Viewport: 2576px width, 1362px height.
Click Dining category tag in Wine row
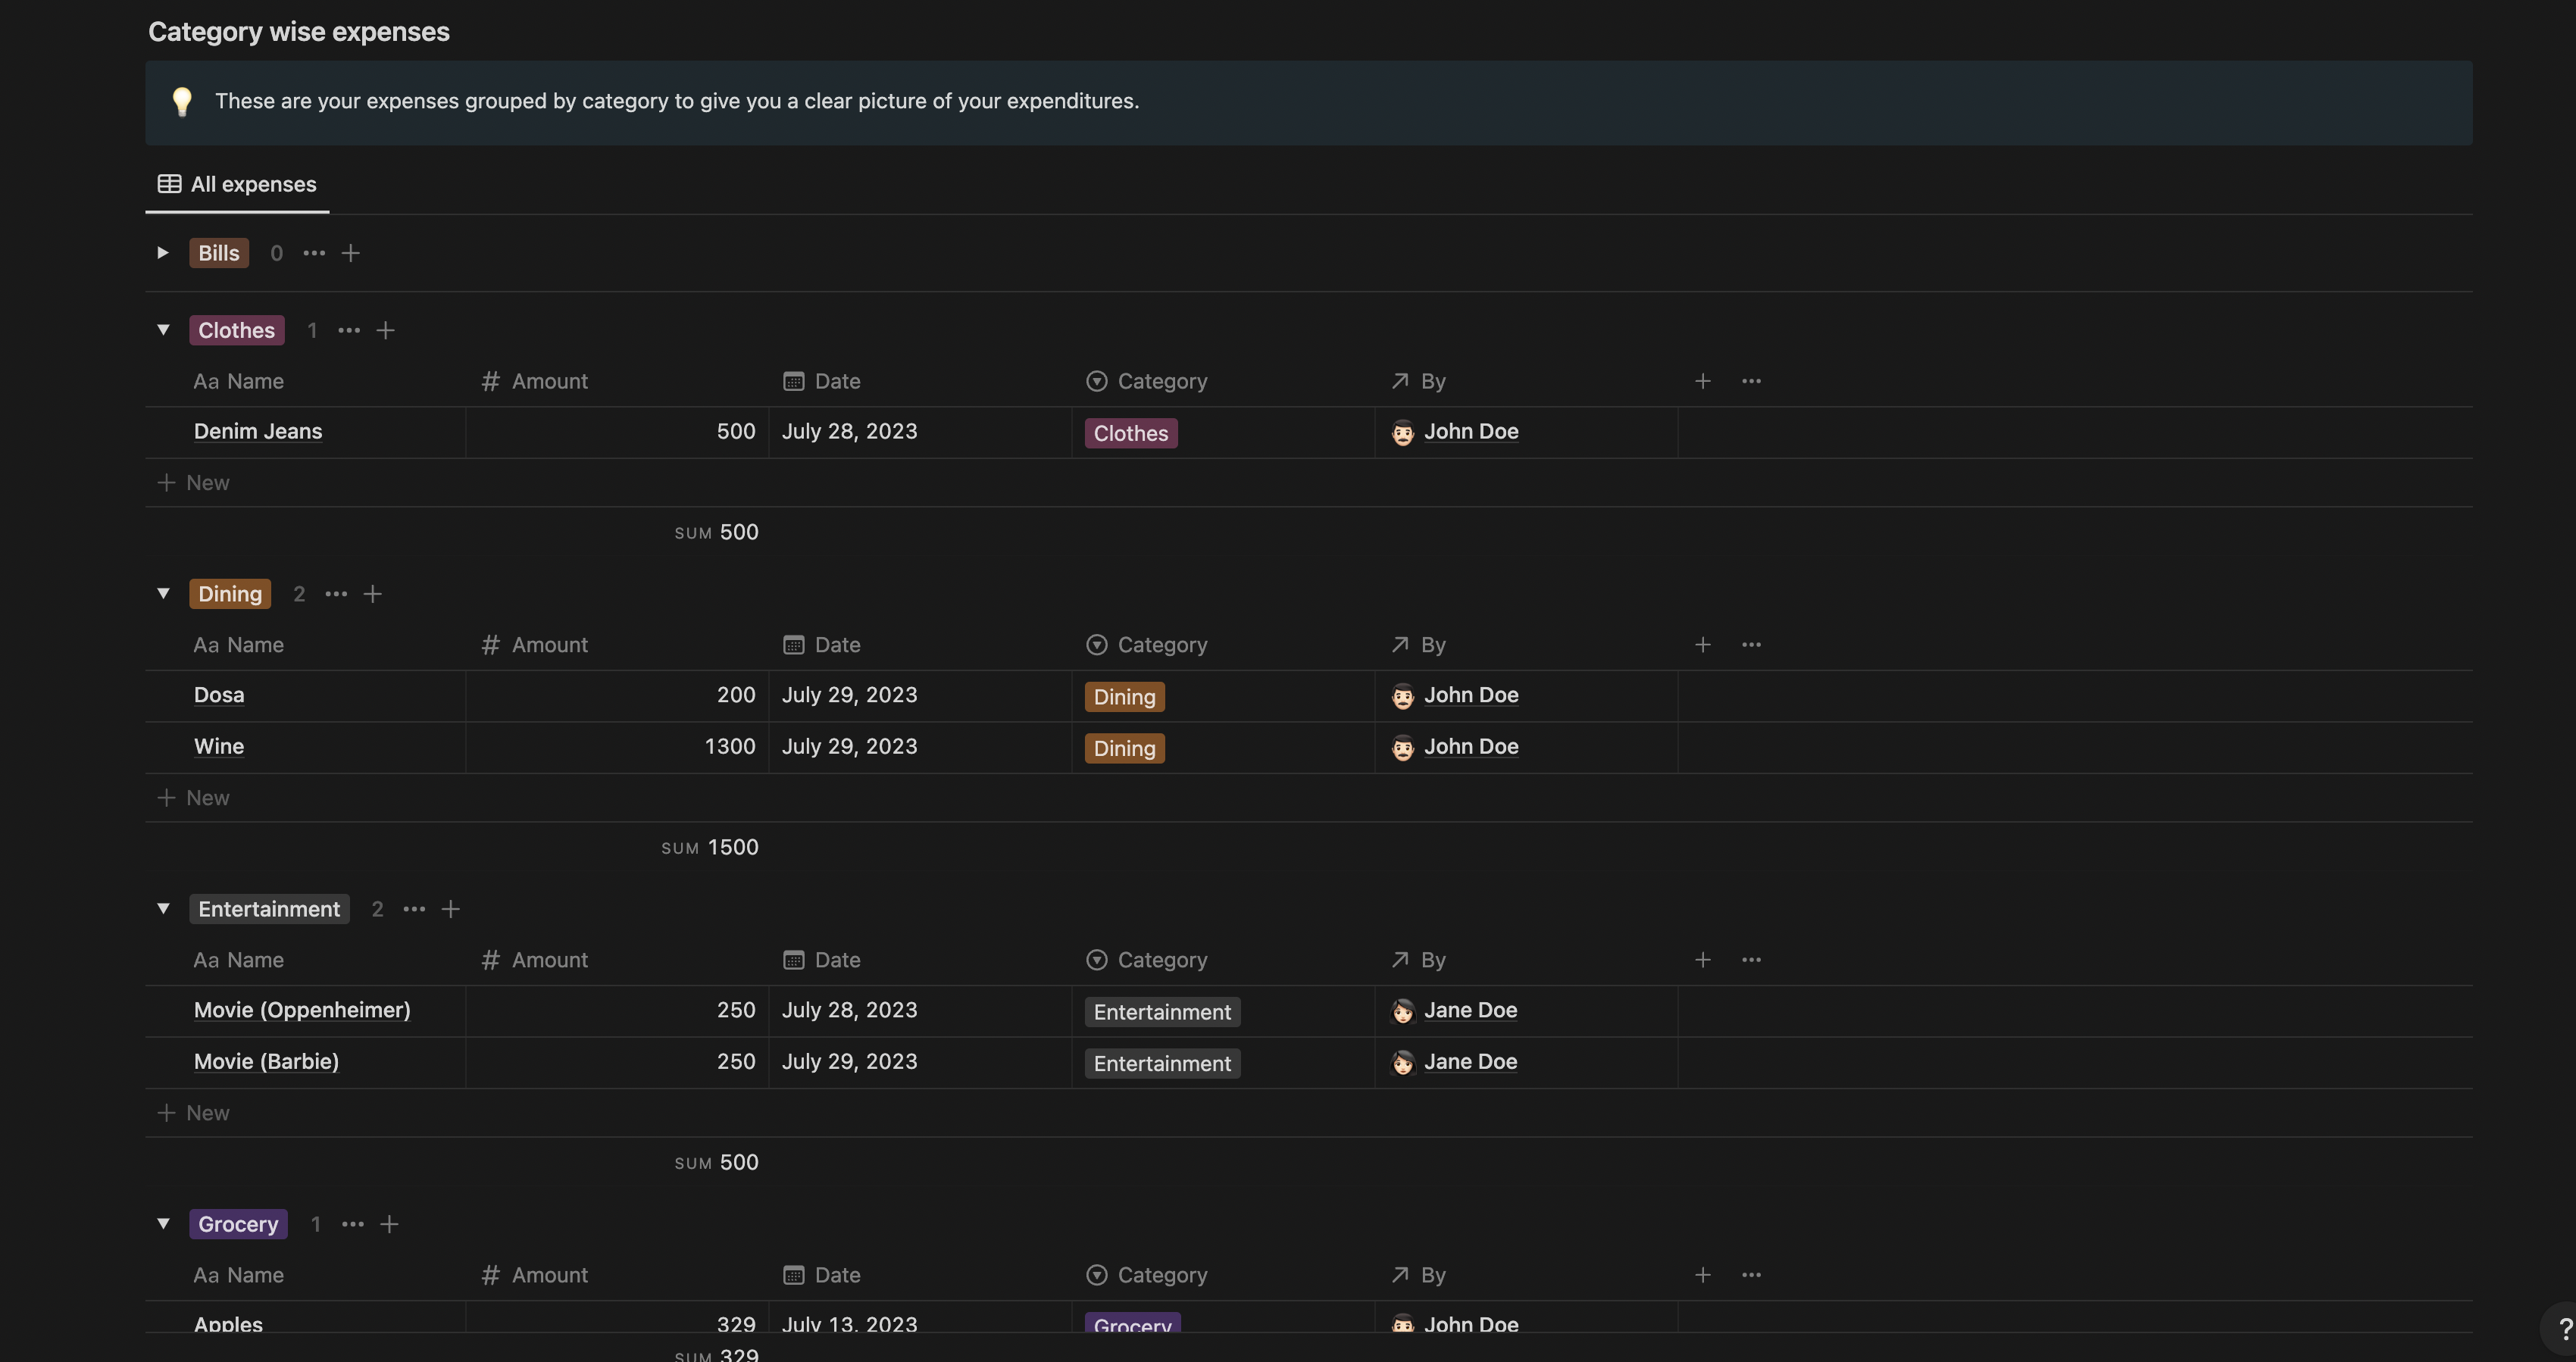coord(1124,748)
